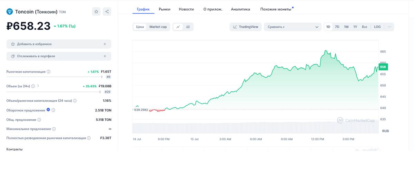
Task: Click the 5.11B TON total supply value
Action: (103, 120)
